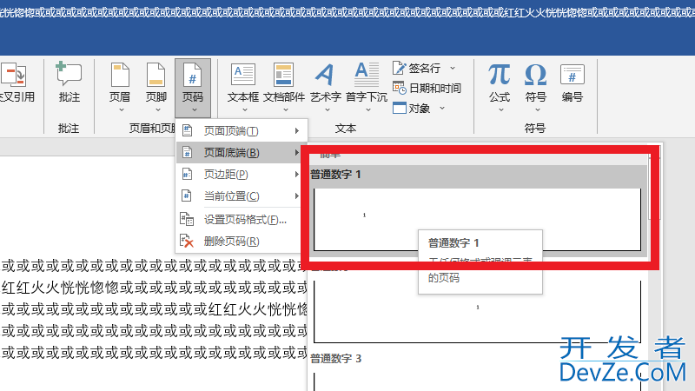Expand the 页眉 dropdown arrow
This screenshot has height=391, width=695.
pyautogui.click(x=121, y=109)
